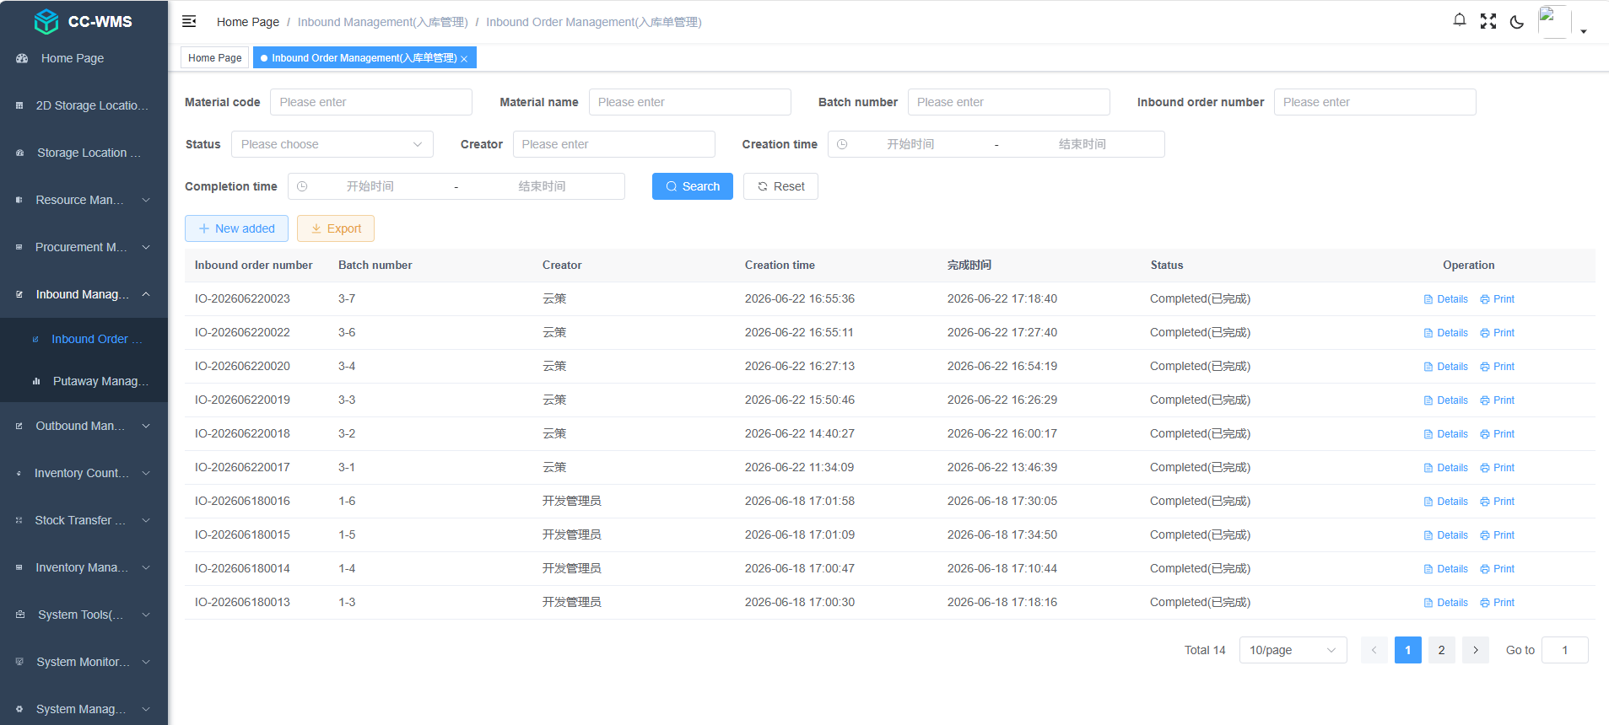Viewport: 1609px width, 725px height.
Task: Open Details for order IO-202606220023
Action: (1446, 299)
